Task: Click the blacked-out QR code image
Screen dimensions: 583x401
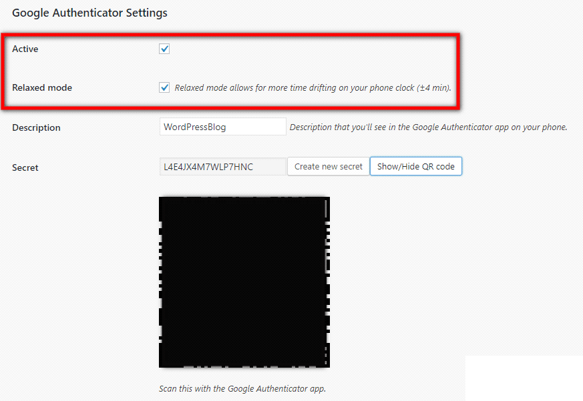Action: 244,282
